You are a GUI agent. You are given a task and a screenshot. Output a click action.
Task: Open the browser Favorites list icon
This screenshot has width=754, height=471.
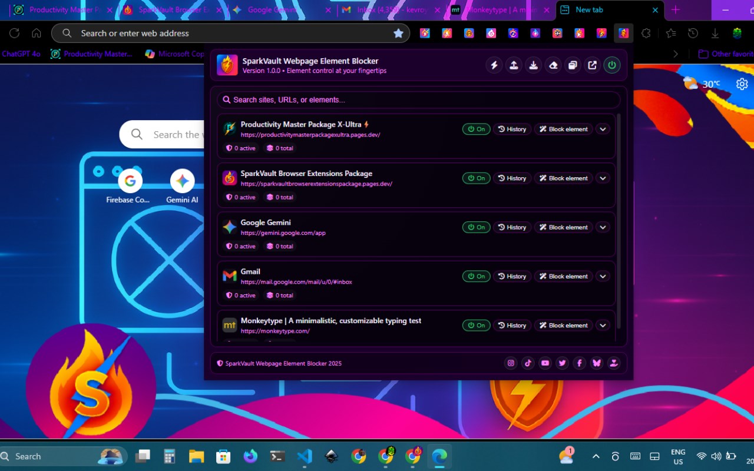(x=671, y=34)
